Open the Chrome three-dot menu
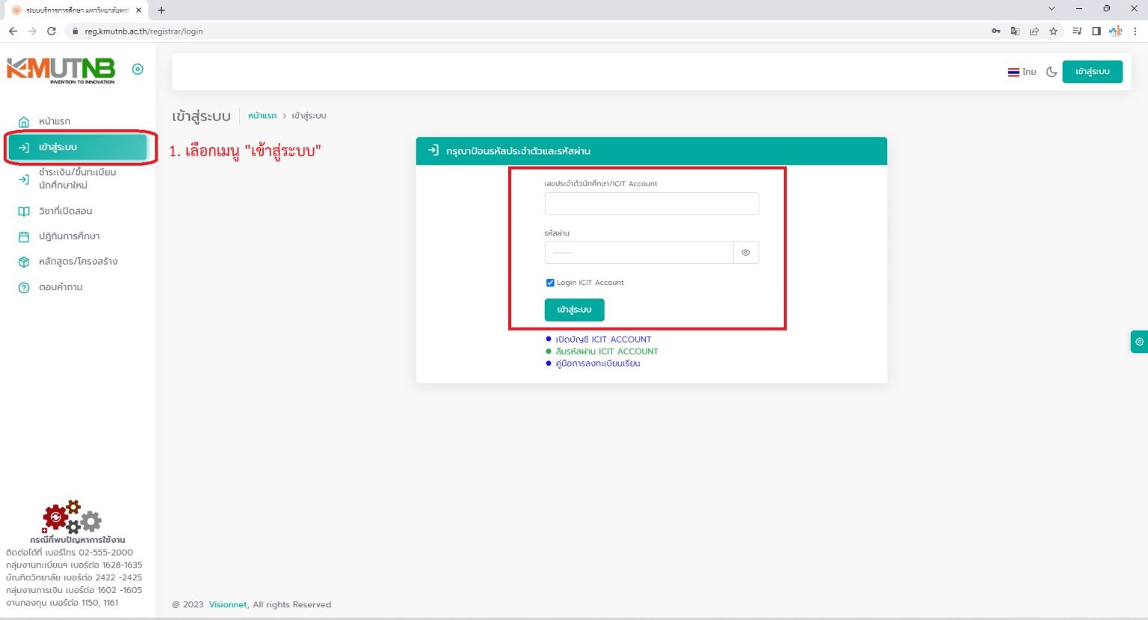 (1135, 31)
